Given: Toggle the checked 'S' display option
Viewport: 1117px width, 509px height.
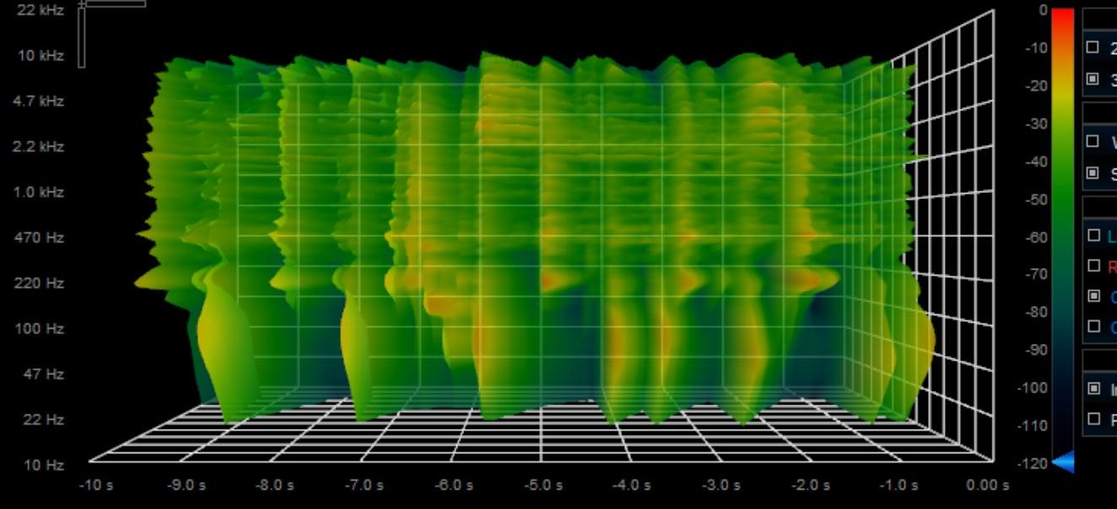Looking at the screenshot, I should point(1093,172).
